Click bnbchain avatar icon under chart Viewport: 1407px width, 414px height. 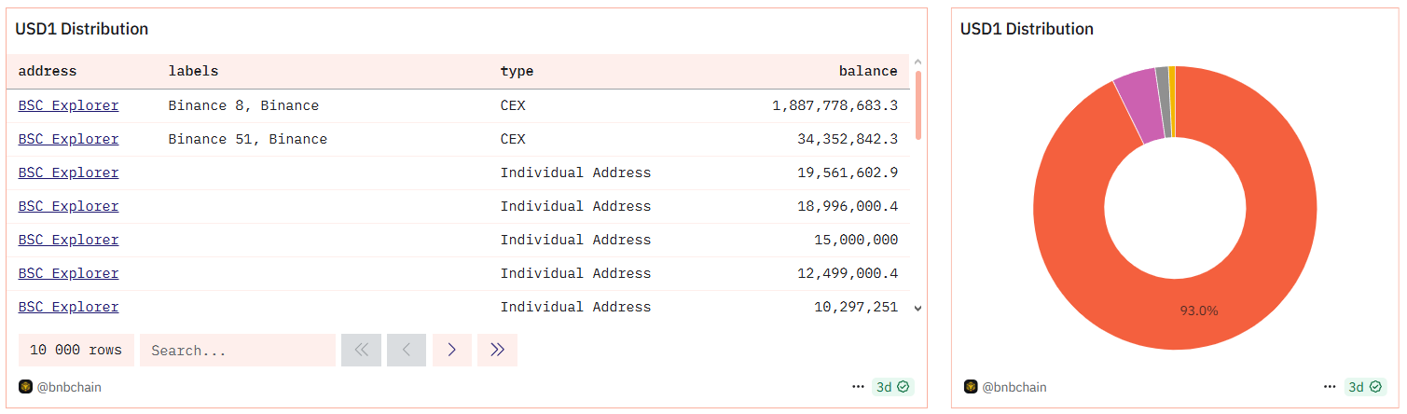point(971,387)
